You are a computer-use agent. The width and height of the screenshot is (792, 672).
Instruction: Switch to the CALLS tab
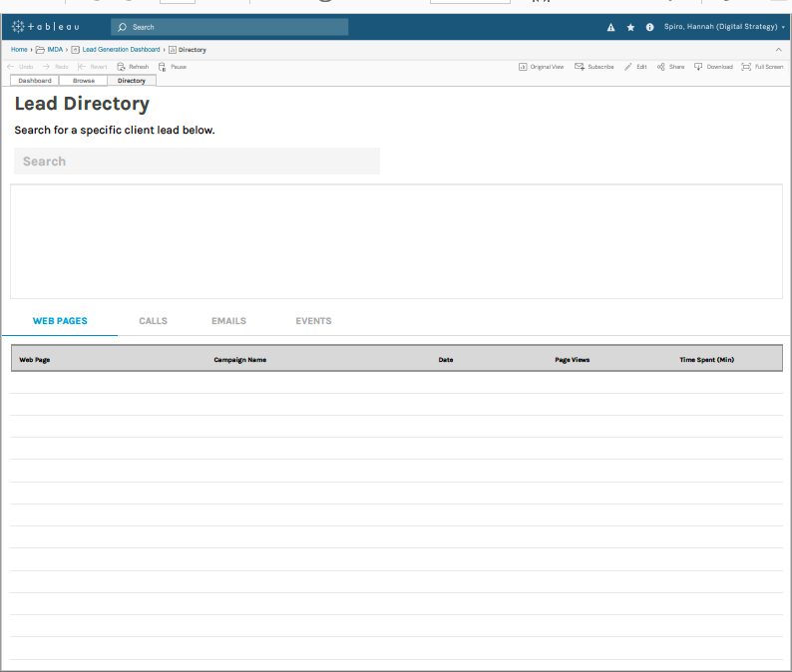[153, 321]
